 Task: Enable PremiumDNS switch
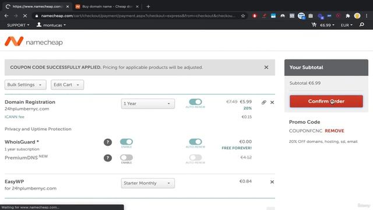[x=126, y=157]
